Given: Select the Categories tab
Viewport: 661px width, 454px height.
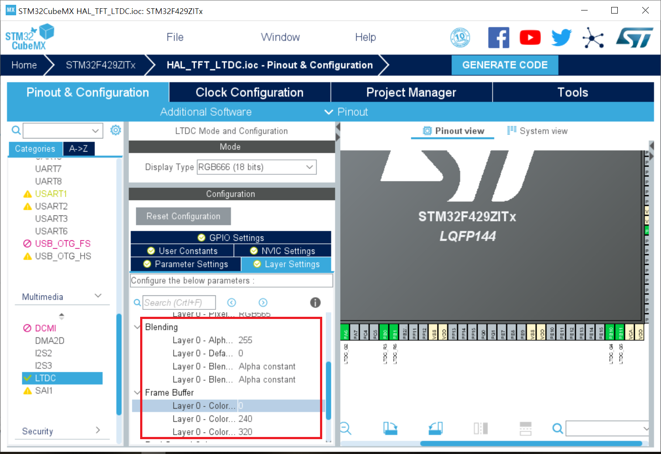Looking at the screenshot, I should coord(35,149).
